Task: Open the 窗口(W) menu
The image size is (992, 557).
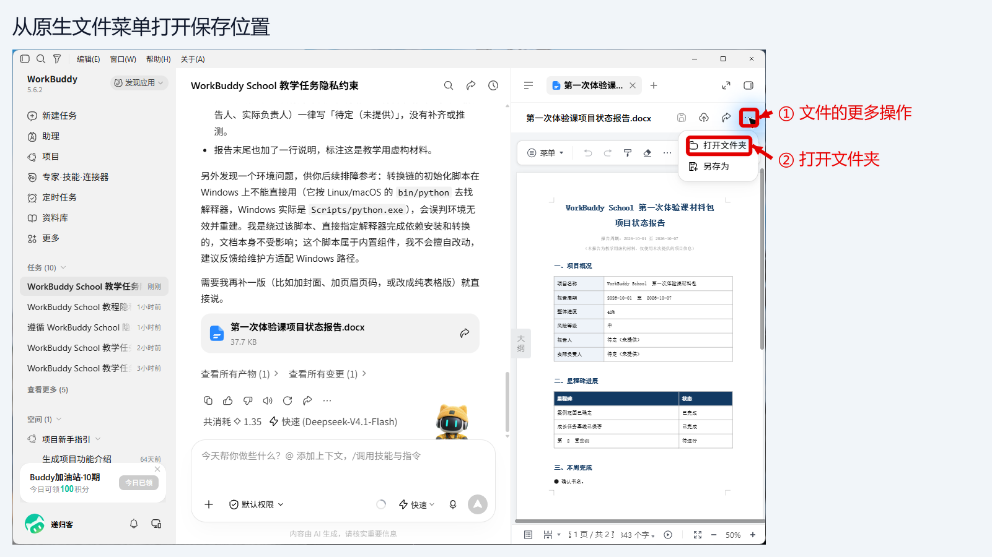Action: 123,59
